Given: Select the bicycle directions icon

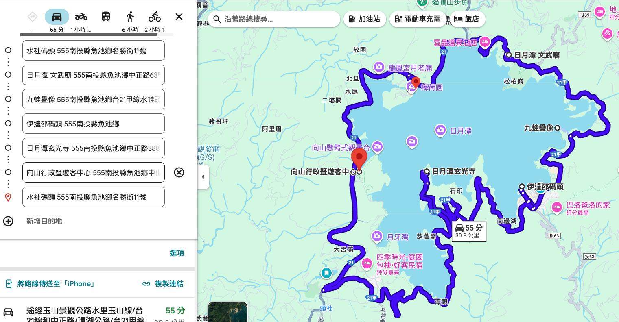Looking at the screenshot, I should click(x=155, y=16).
